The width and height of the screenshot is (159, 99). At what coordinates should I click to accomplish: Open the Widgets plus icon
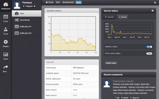(x=6, y=42)
